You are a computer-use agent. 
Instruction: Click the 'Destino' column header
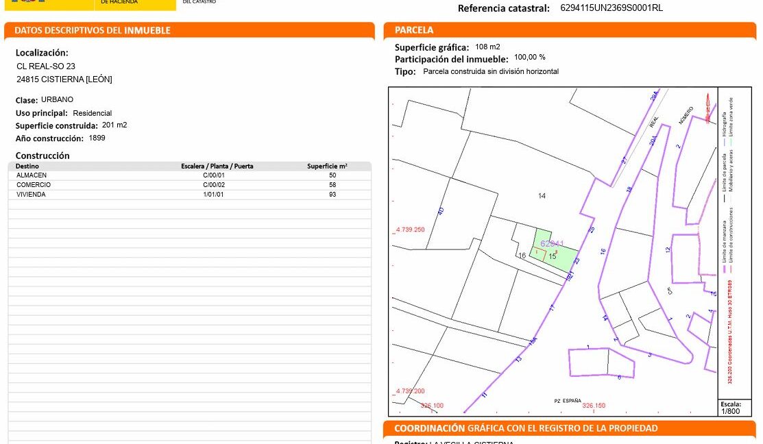(27, 166)
